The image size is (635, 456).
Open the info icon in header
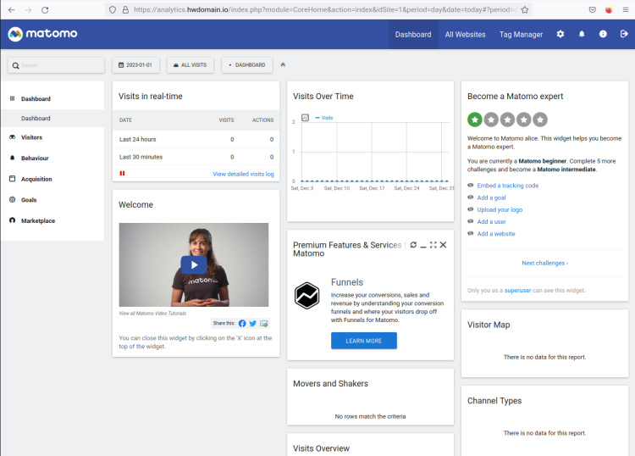point(603,34)
